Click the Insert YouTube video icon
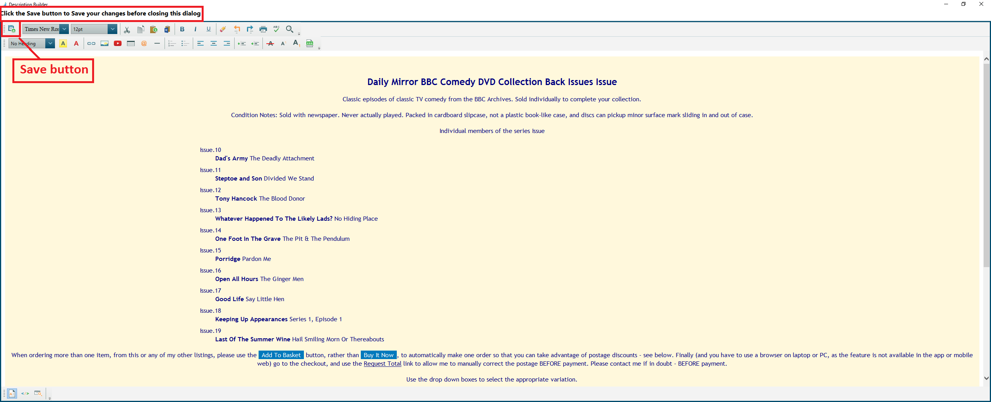The height and width of the screenshot is (402, 991). (x=118, y=44)
